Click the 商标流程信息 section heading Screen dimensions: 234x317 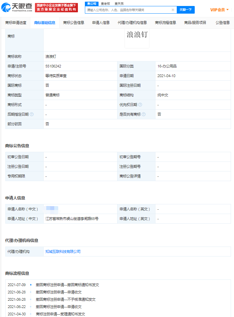pos(17,273)
